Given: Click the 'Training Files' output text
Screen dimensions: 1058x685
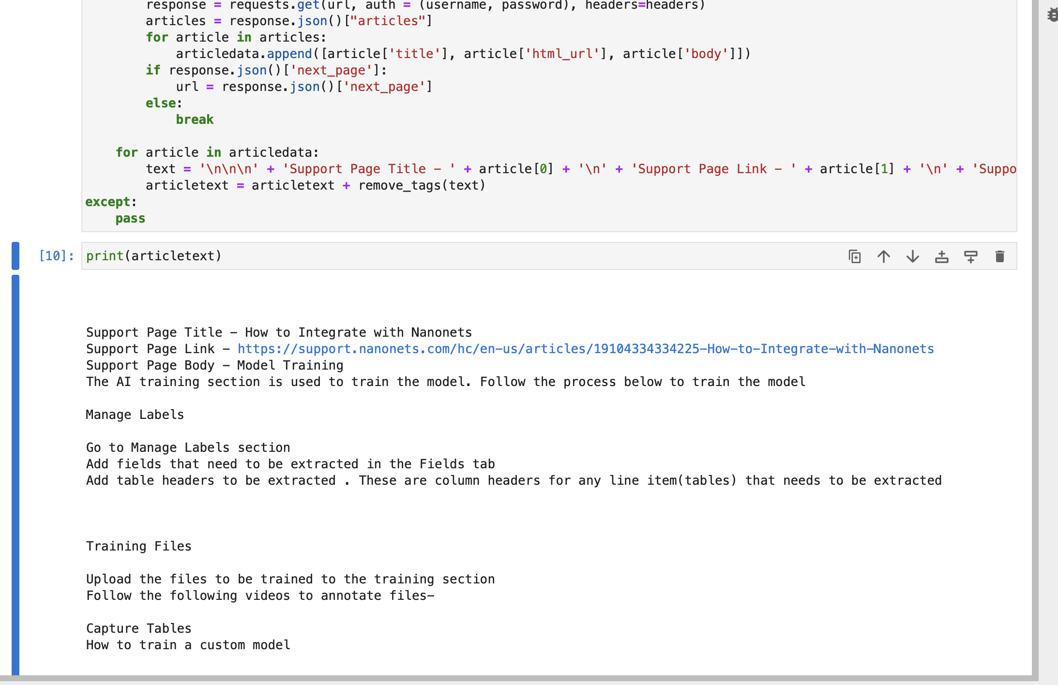Looking at the screenshot, I should [x=139, y=546].
